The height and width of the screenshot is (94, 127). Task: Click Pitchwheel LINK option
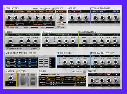tap(83, 80)
